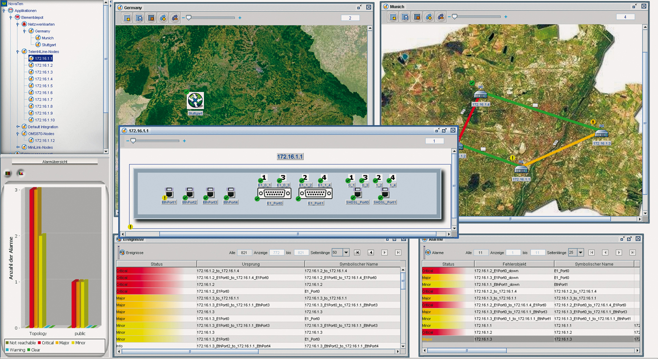Go to next page in Ereignisse
This screenshot has height=359, width=658.
pos(384,253)
